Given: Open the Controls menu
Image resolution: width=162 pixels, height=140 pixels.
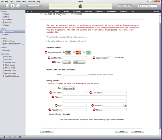Looking at the screenshot, I should click(18, 2).
